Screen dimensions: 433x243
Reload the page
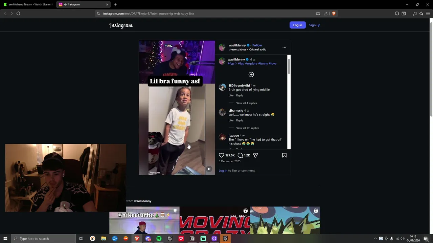(x=18, y=13)
